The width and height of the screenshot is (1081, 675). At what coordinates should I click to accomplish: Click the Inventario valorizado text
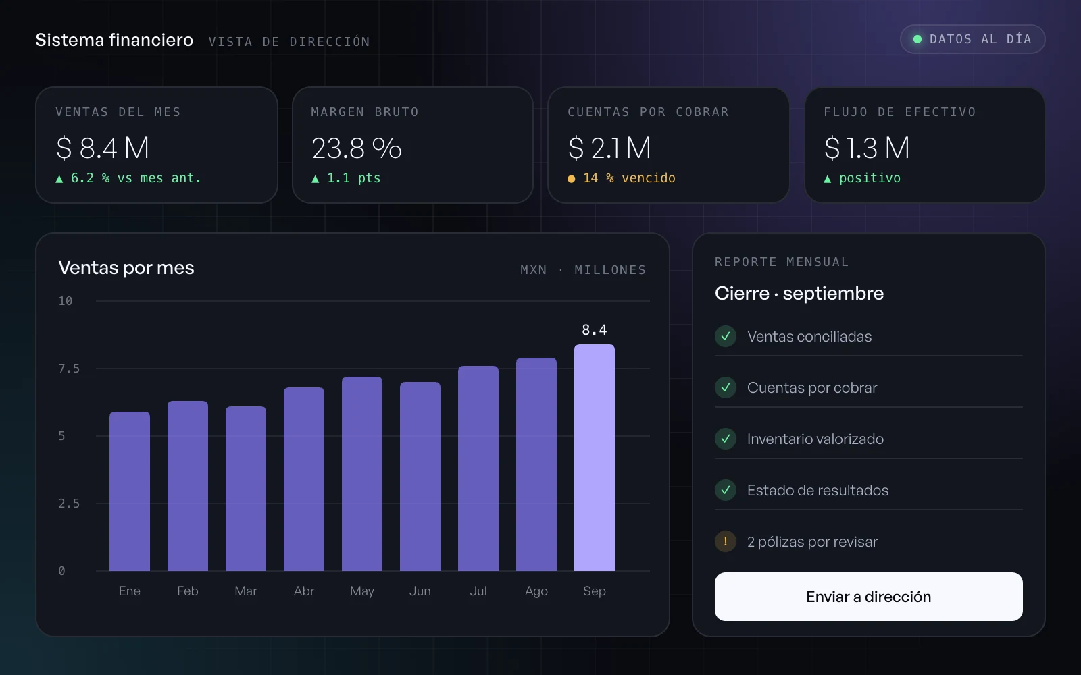click(815, 439)
